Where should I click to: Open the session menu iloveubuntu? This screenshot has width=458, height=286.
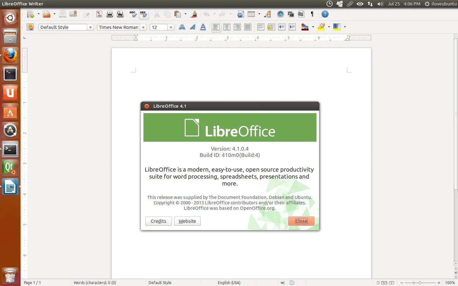coord(441,4)
